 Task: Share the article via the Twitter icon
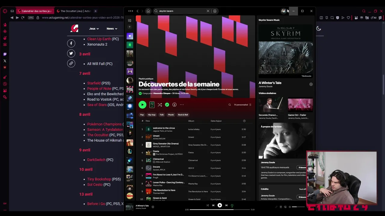[x=71, y=53]
